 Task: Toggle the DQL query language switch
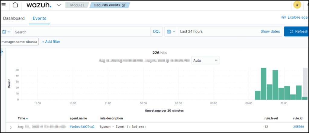156,32
